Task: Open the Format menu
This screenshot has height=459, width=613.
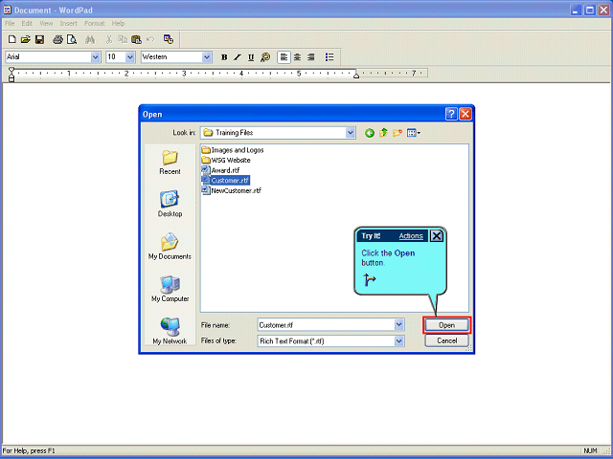Action: coord(95,23)
